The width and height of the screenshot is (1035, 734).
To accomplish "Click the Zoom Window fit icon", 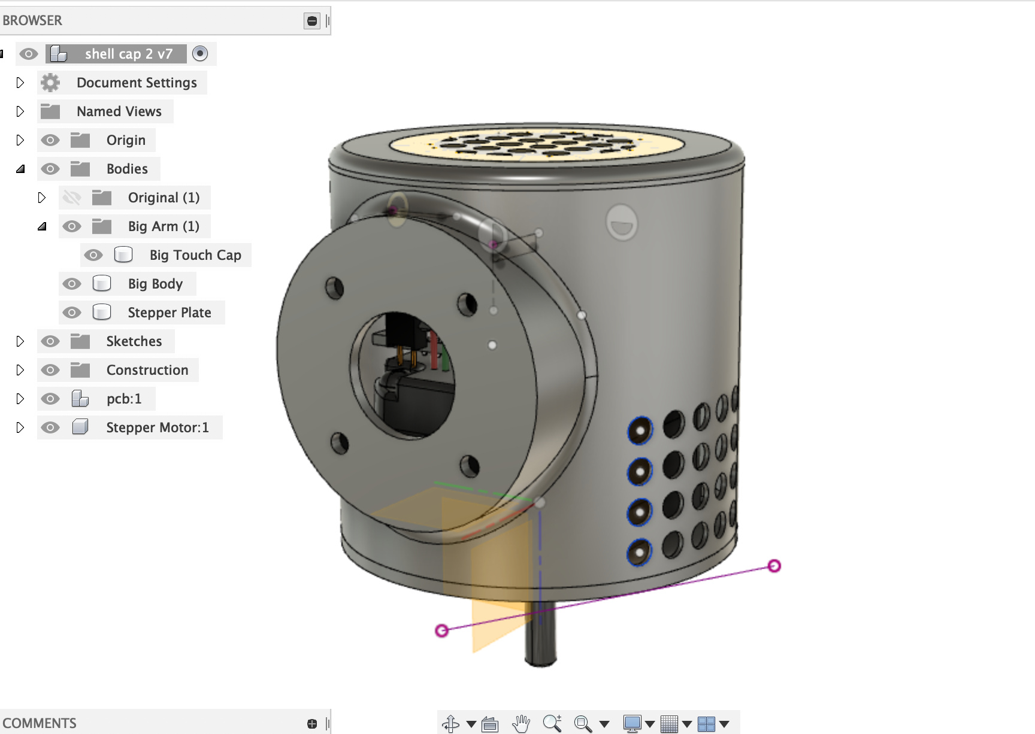I will click(582, 724).
